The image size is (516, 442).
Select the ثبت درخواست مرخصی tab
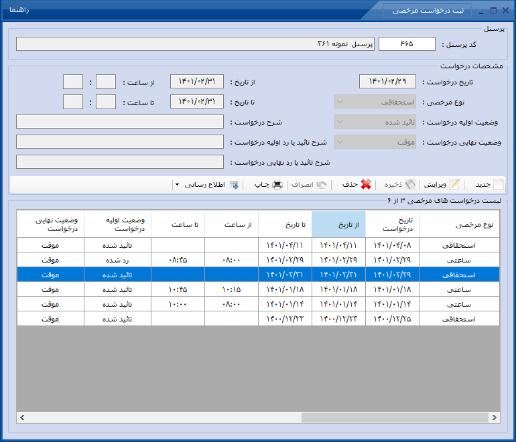tap(427, 11)
